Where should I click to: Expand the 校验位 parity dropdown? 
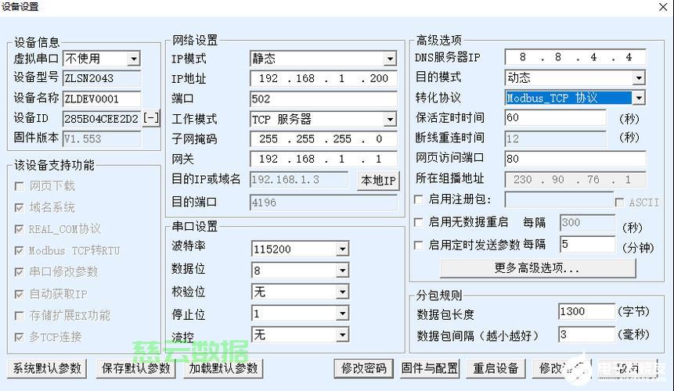click(342, 292)
